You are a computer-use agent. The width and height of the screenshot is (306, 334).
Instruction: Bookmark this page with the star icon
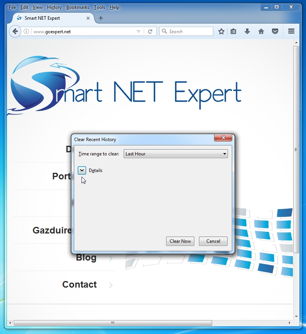[x=221, y=32]
